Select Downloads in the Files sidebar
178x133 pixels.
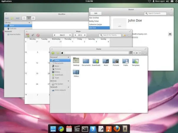point(59,75)
